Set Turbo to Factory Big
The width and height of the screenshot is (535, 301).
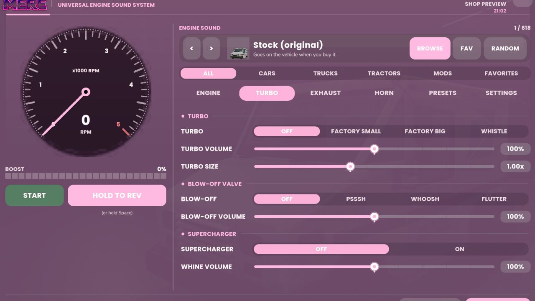point(425,131)
